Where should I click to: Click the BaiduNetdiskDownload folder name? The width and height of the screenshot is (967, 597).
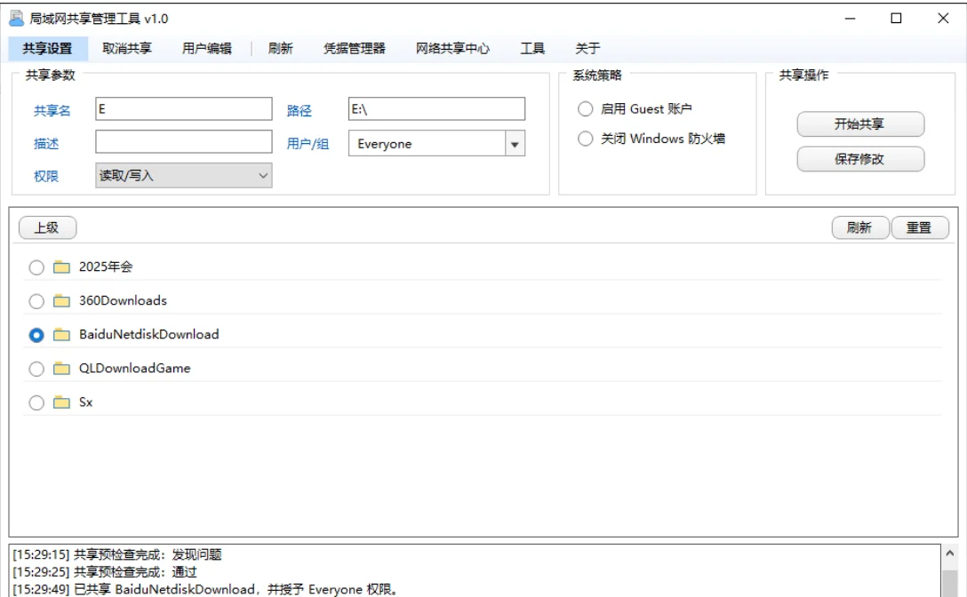click(x=149, y=335)
